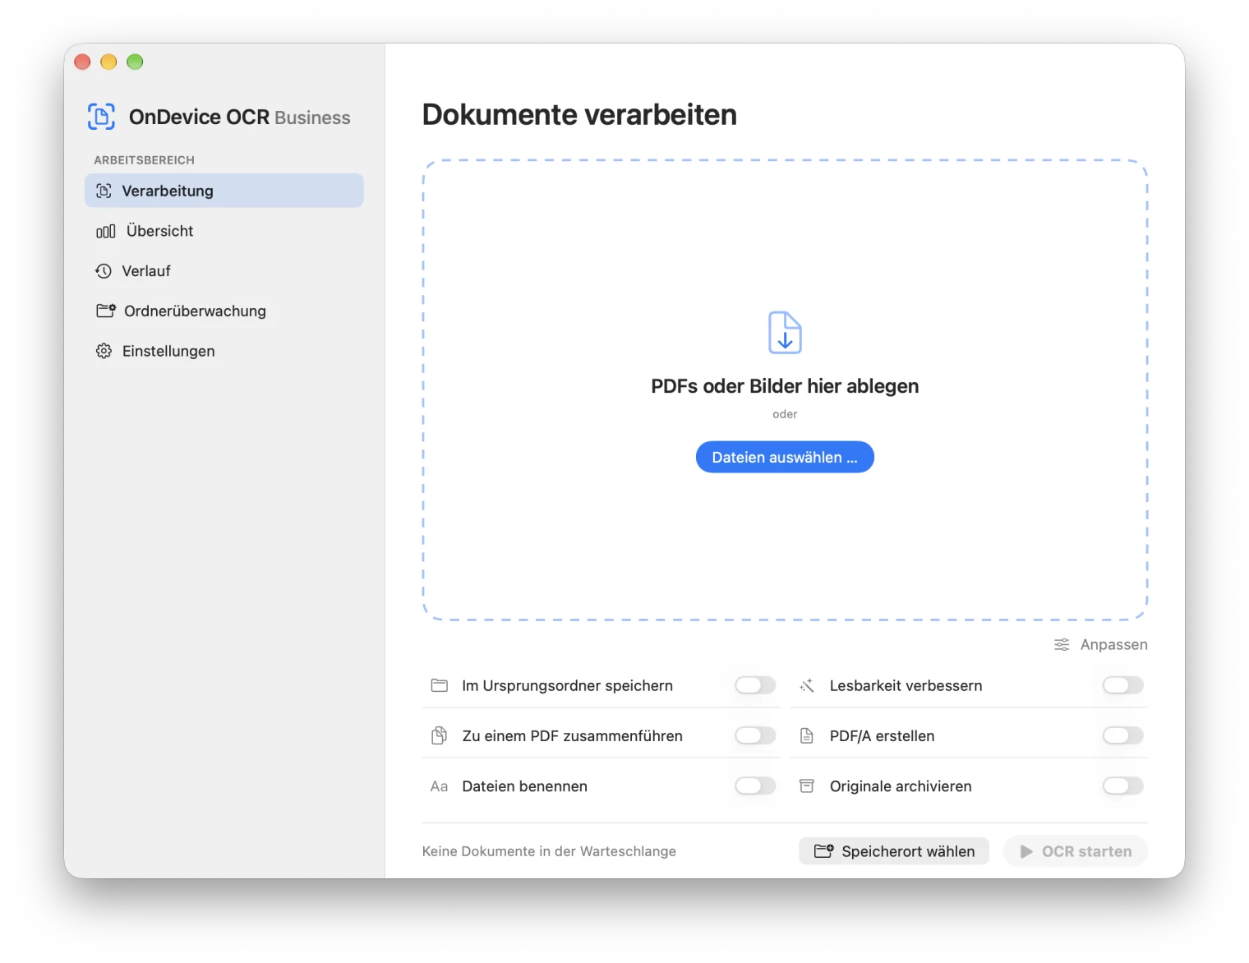The width and height of the screenshot is (1249, 963).
Task: Click the 'Dokumente verarbeiten' heading
Action: 579,115
